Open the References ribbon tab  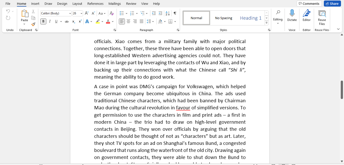coord(95,4)
